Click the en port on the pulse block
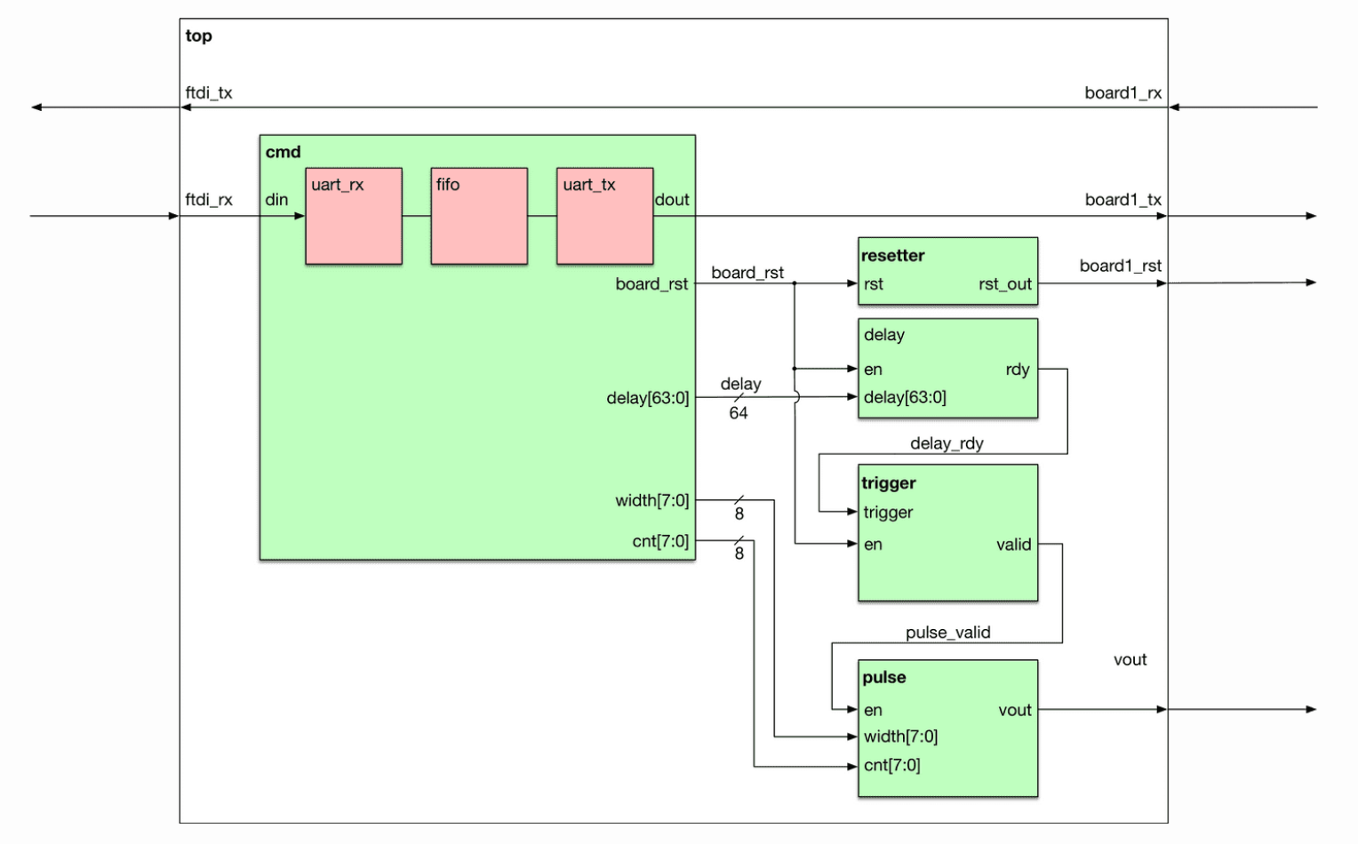Screen dimensions: 1358x844 (x=874, y=710)
